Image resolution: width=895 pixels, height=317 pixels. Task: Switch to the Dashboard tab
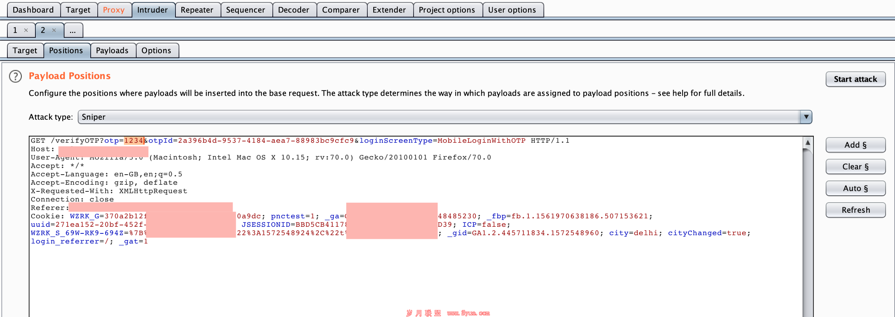[33, 10]
